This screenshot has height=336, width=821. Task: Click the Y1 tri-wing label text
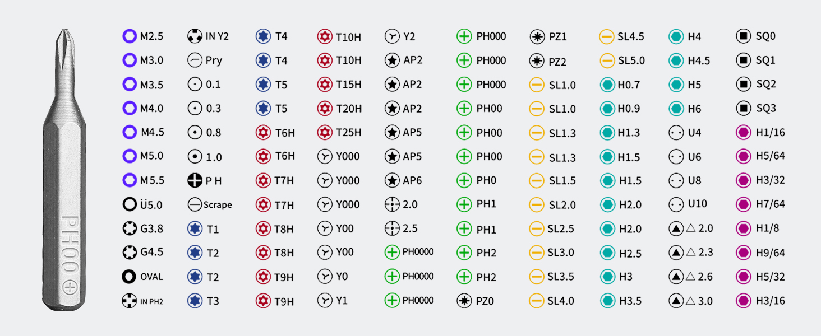coord(342,301)
